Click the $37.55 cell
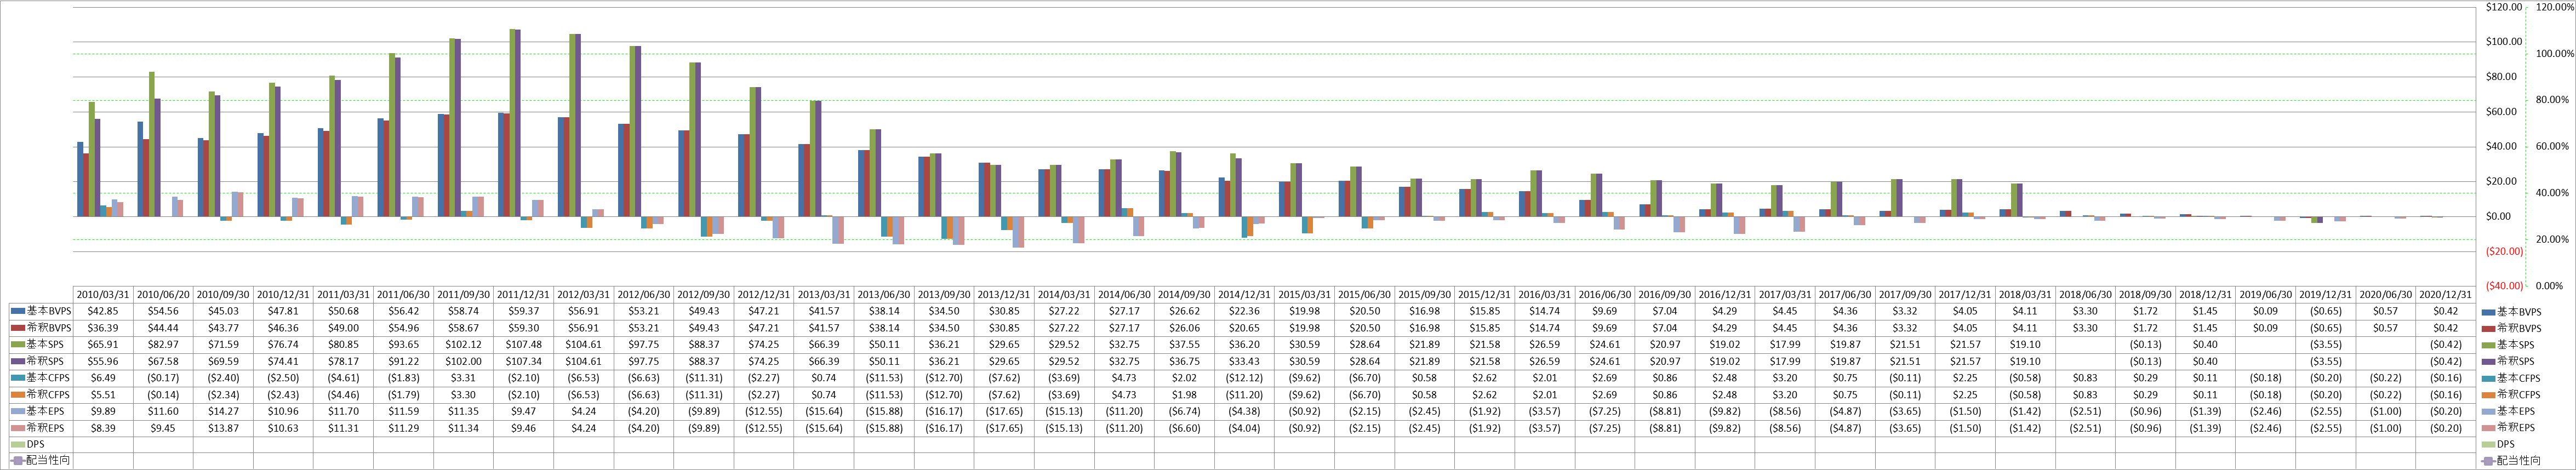Screen dimensions: 2576x470 [x=1184, y=344]
